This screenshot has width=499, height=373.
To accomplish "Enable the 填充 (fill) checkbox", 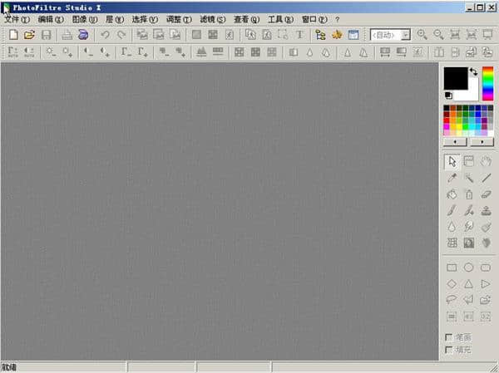I will 450,349.
